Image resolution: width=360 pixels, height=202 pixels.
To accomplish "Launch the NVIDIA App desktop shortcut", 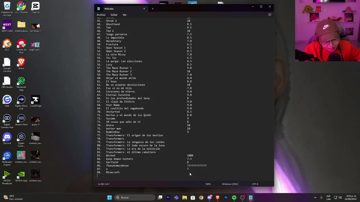I will coord(21,176).
